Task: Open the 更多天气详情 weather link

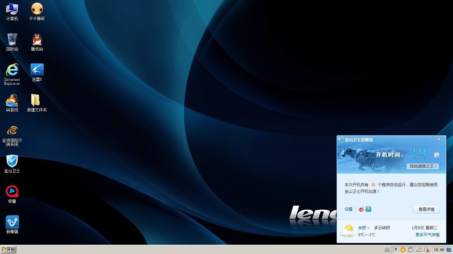Action: 427,235
